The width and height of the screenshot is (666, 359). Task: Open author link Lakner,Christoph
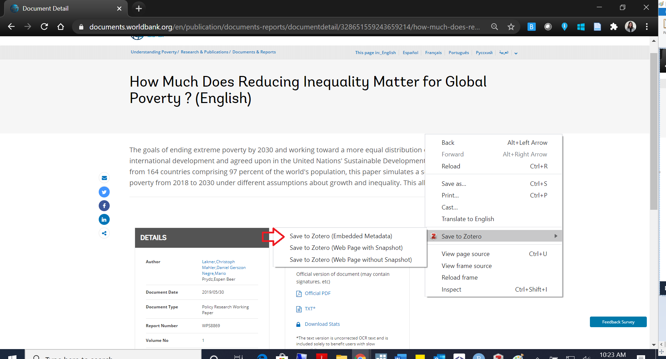(x=218, y=262)
